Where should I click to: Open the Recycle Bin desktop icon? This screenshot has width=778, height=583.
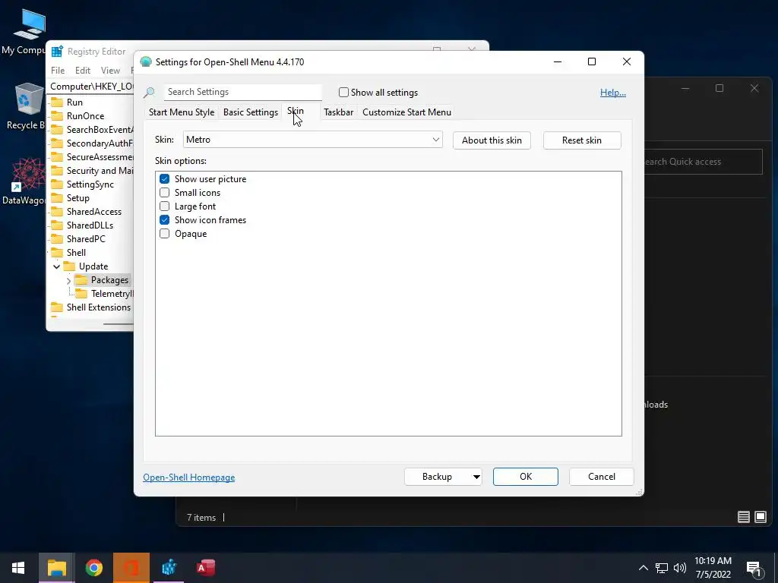point(26,106)
